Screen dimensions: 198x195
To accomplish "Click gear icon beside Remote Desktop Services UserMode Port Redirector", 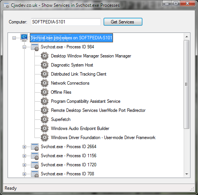I will click(x=45, y=110).
